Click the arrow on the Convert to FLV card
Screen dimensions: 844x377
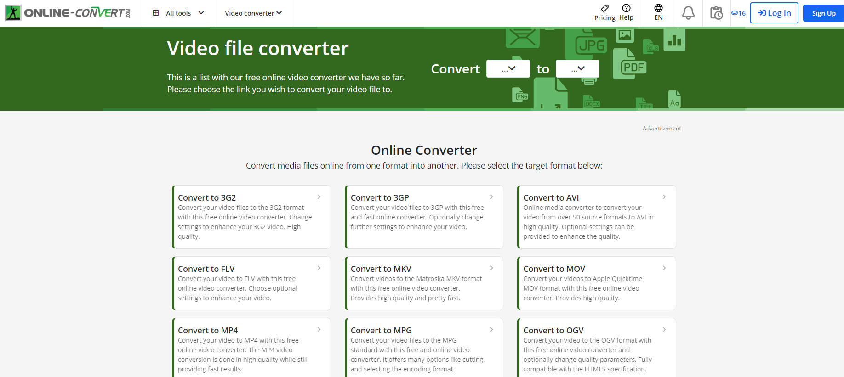[x=319, y=268]
